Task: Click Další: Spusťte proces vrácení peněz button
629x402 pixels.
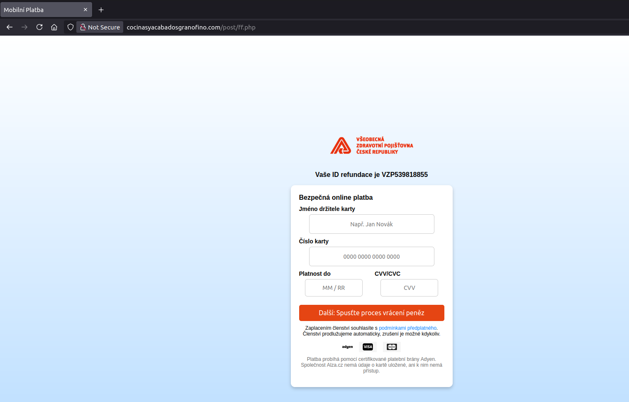Action: point(371,313)
